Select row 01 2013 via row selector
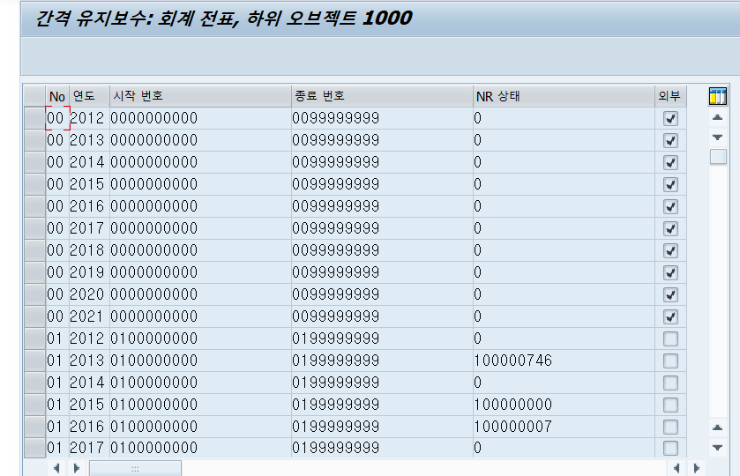Image resolution: width=740 pixels, height=476 pixels. (x=35, y=361)
